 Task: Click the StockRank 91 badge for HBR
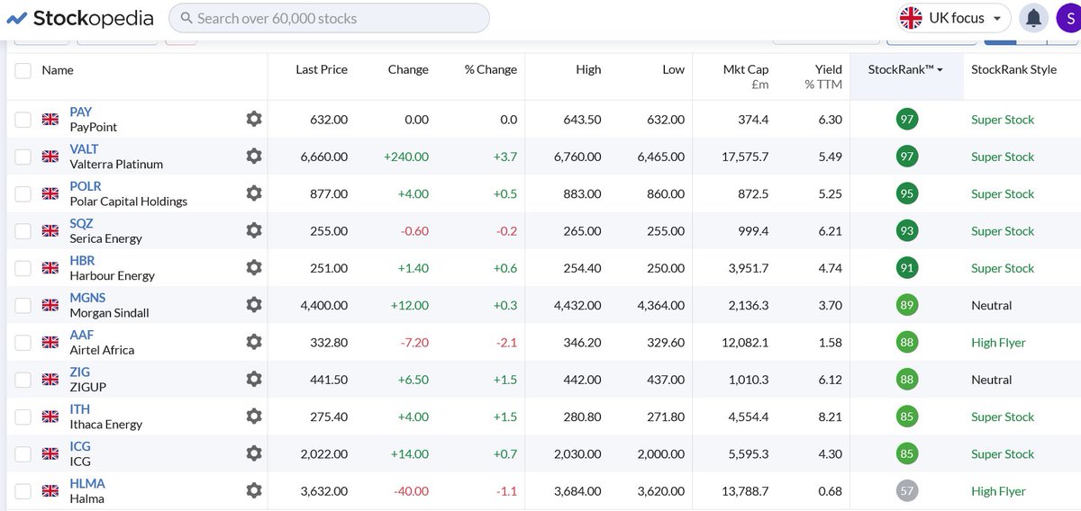(x=906, y=267)
